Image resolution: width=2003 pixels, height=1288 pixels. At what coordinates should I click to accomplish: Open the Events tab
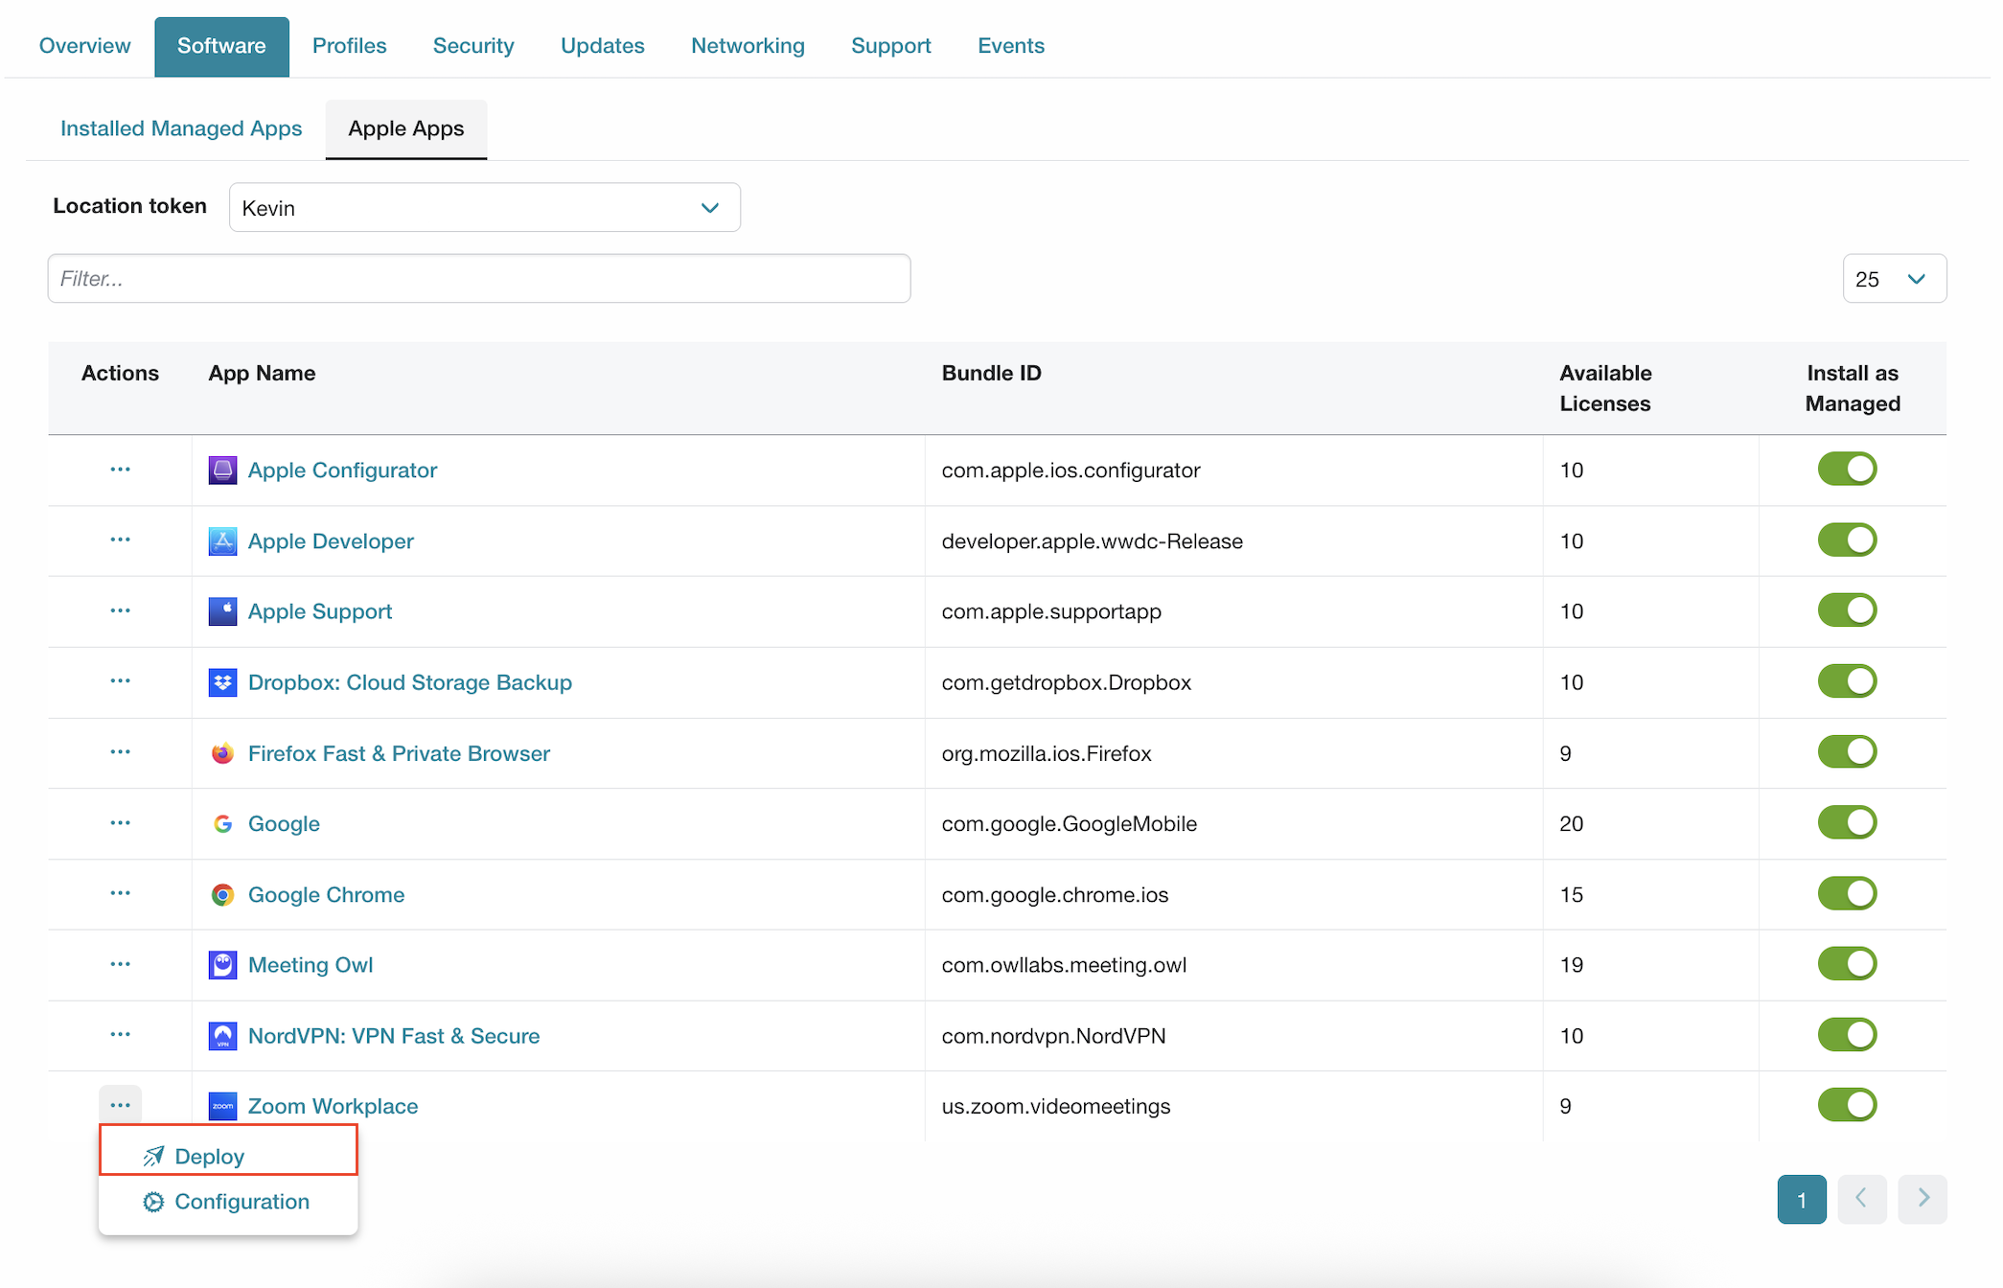(x=1010, y=46)
